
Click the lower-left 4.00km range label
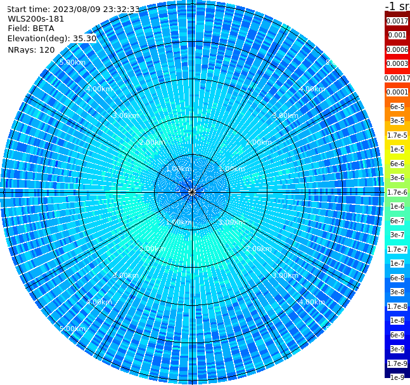[99, 302]
